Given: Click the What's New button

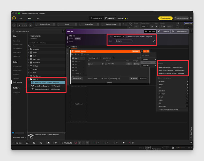Looking at the screenshot, I should point(165,18).
